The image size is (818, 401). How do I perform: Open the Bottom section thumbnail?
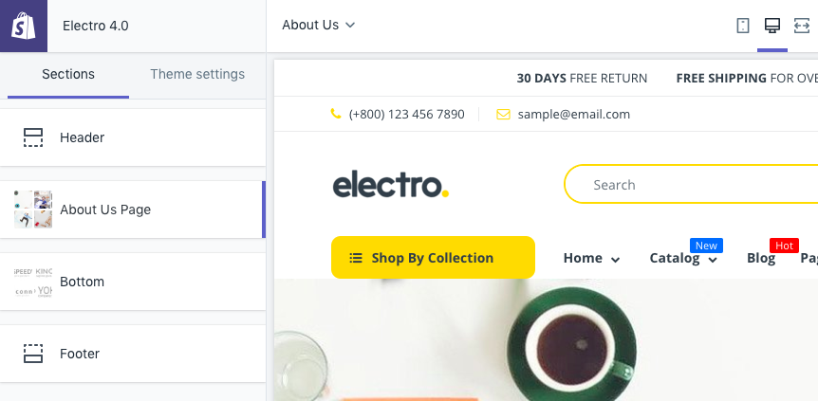(x=33, y=282)
